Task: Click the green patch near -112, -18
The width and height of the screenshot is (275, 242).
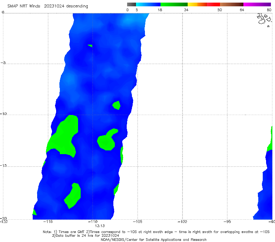Action: point(73,195)
